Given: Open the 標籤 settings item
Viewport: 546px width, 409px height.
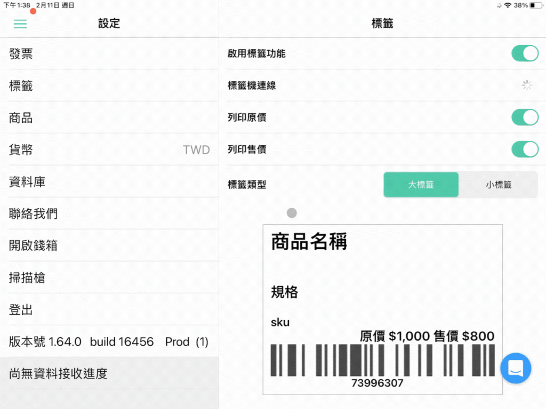Looking at the screenshot, I should tap(109, 86).
